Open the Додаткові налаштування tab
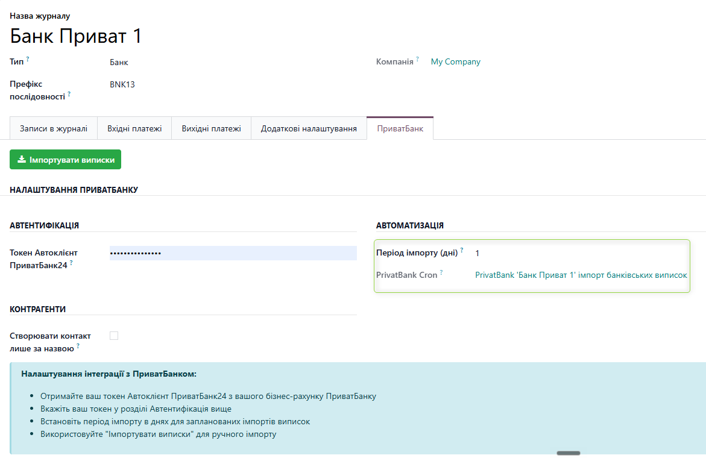 (309, 129)
